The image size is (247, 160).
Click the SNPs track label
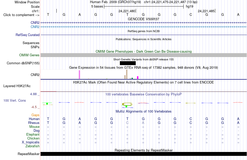(x=35, y=47)
